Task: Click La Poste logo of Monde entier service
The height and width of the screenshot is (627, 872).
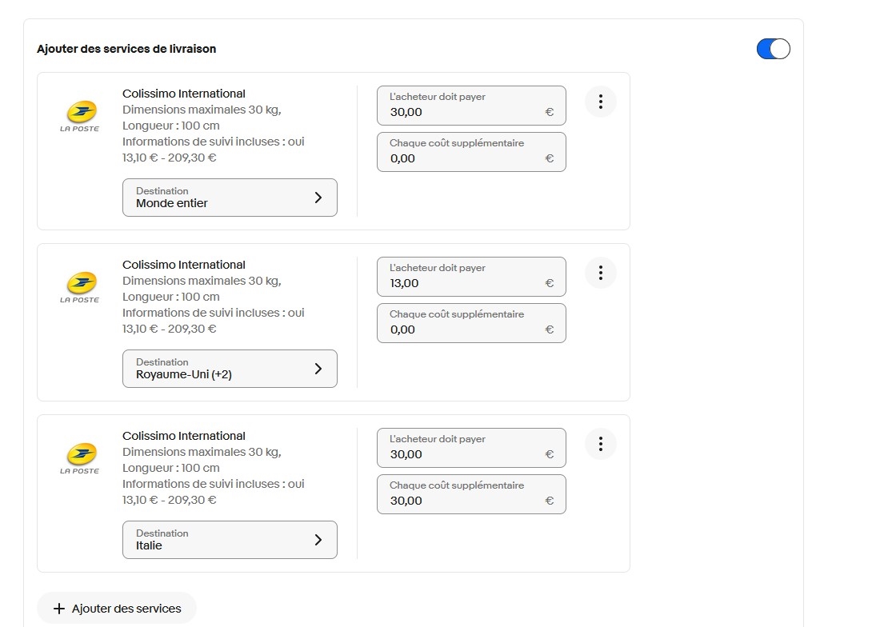Action: coord(80,115)
